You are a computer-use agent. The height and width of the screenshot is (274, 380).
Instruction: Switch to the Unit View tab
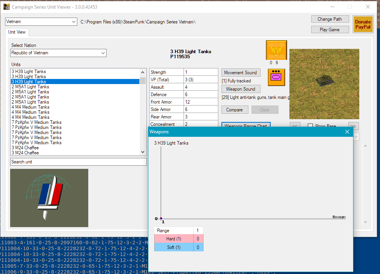point(17,32)
